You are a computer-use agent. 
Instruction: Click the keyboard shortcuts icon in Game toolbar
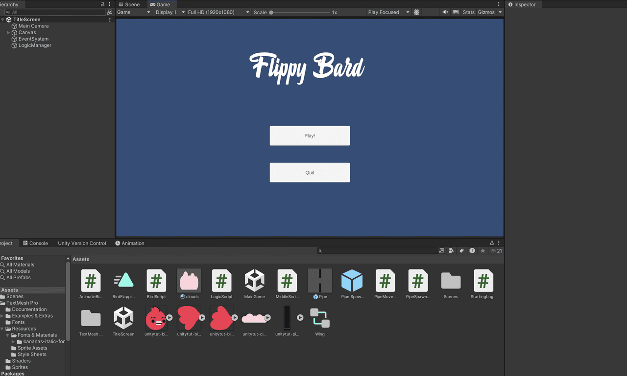tap(456, 12)
